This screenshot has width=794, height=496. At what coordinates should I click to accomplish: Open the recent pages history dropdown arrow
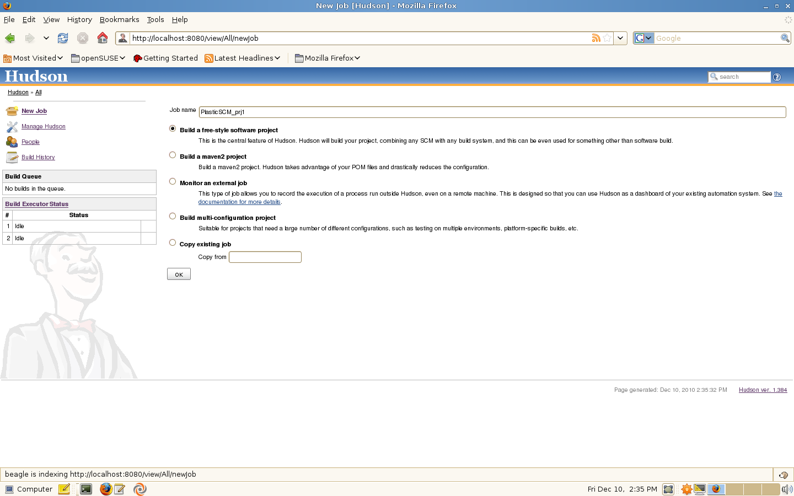[x=46, y=38]
